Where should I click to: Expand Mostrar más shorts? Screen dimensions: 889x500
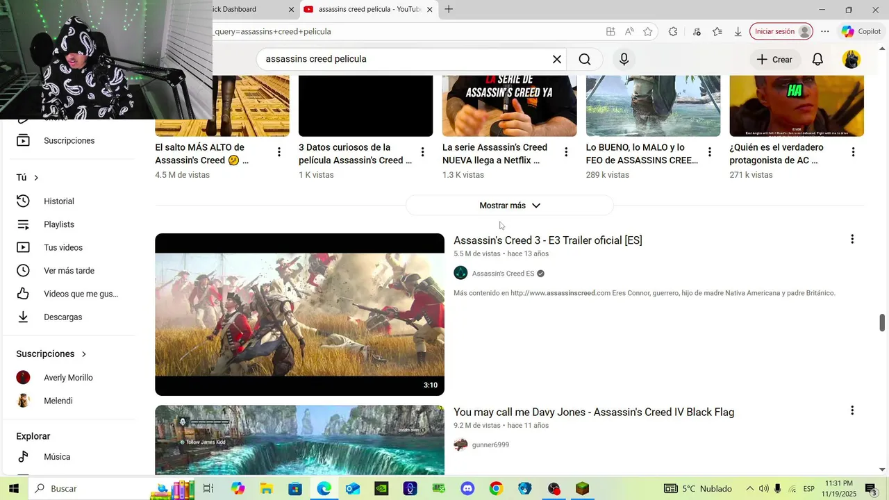click(510, 206)
